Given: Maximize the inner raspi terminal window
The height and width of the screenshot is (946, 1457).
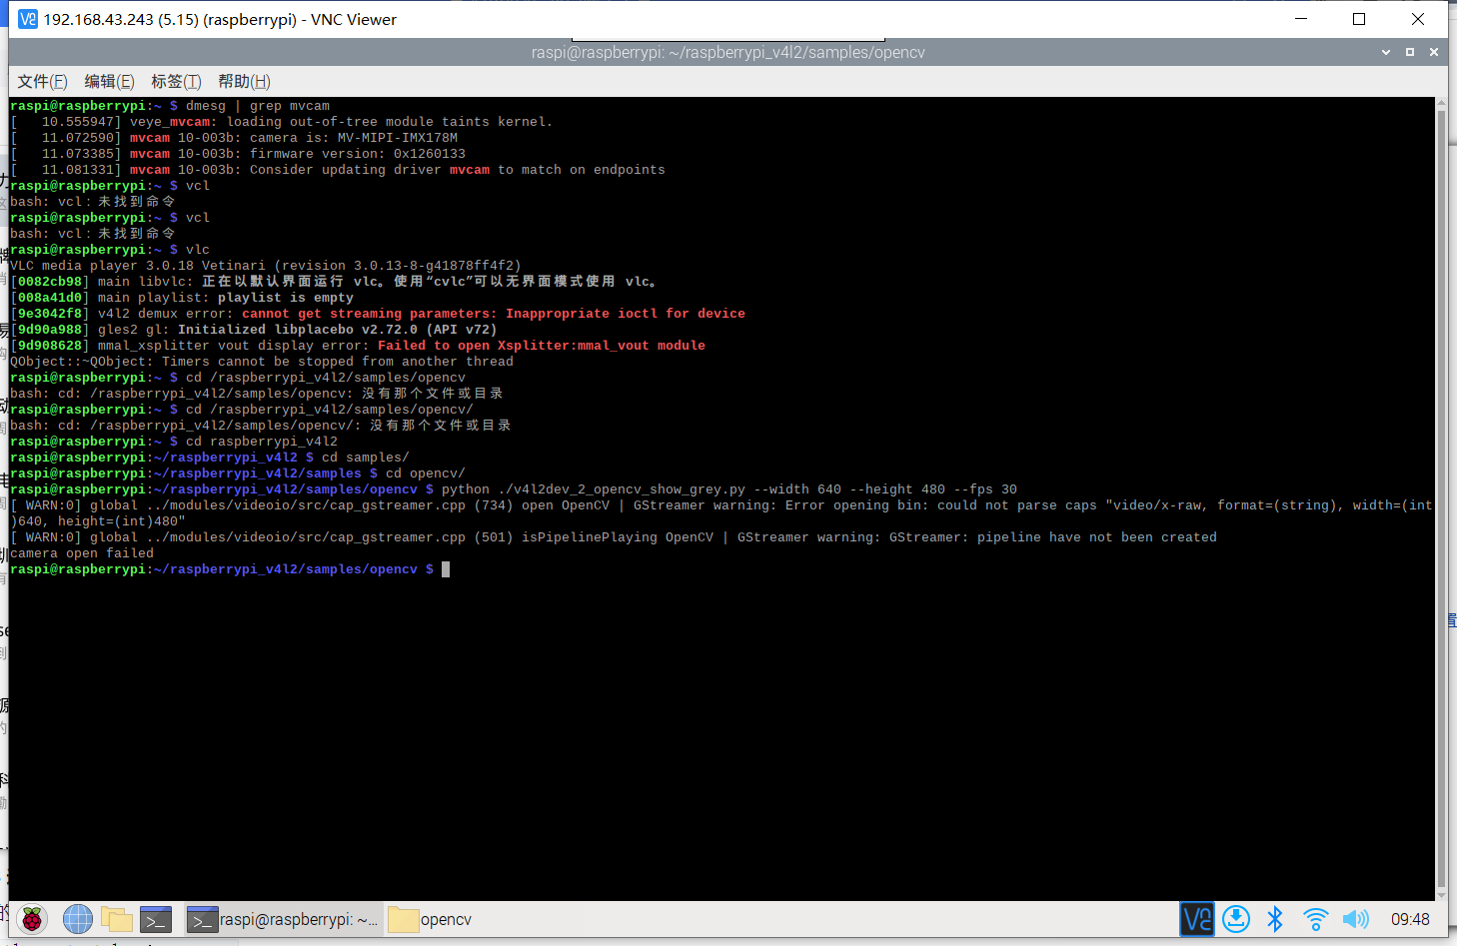Looking at the screenshot, I should 1410,52.
